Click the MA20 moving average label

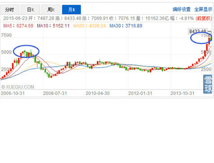click(89, 25)
